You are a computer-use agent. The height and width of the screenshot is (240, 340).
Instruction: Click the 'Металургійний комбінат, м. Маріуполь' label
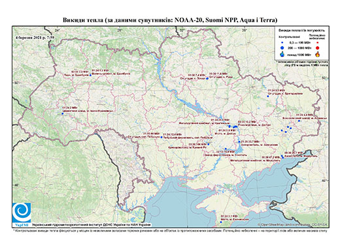(x=255, y=160)
